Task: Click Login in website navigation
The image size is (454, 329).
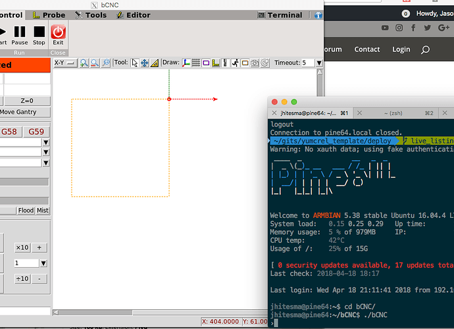Action: (x=401, y=49)
